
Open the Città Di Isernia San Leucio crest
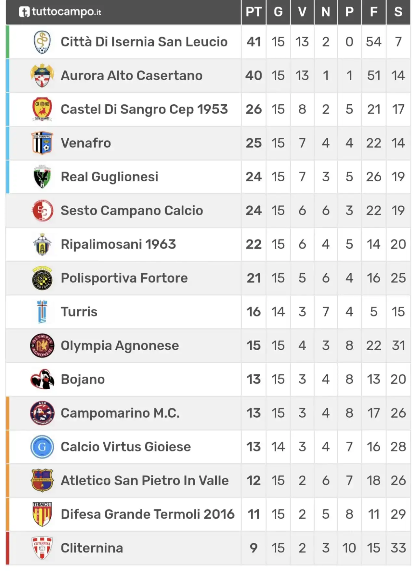(x=42, y=42)
